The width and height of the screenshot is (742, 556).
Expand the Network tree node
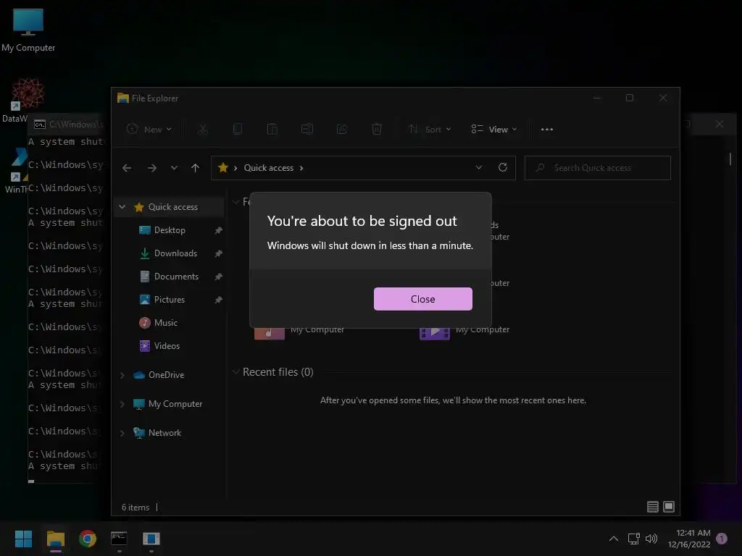pos(122,433)
